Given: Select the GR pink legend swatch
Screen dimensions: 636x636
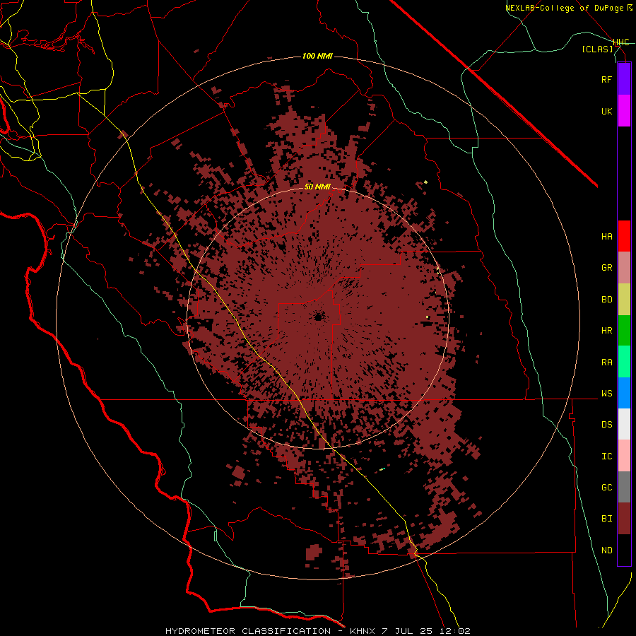Looking at the screenshot, I should (x=624, y=268).
